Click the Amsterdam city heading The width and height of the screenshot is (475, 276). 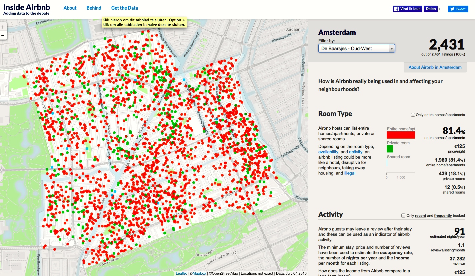point(337,33)
